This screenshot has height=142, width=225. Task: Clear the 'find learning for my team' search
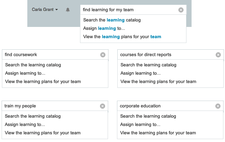[x=181, y=10]
